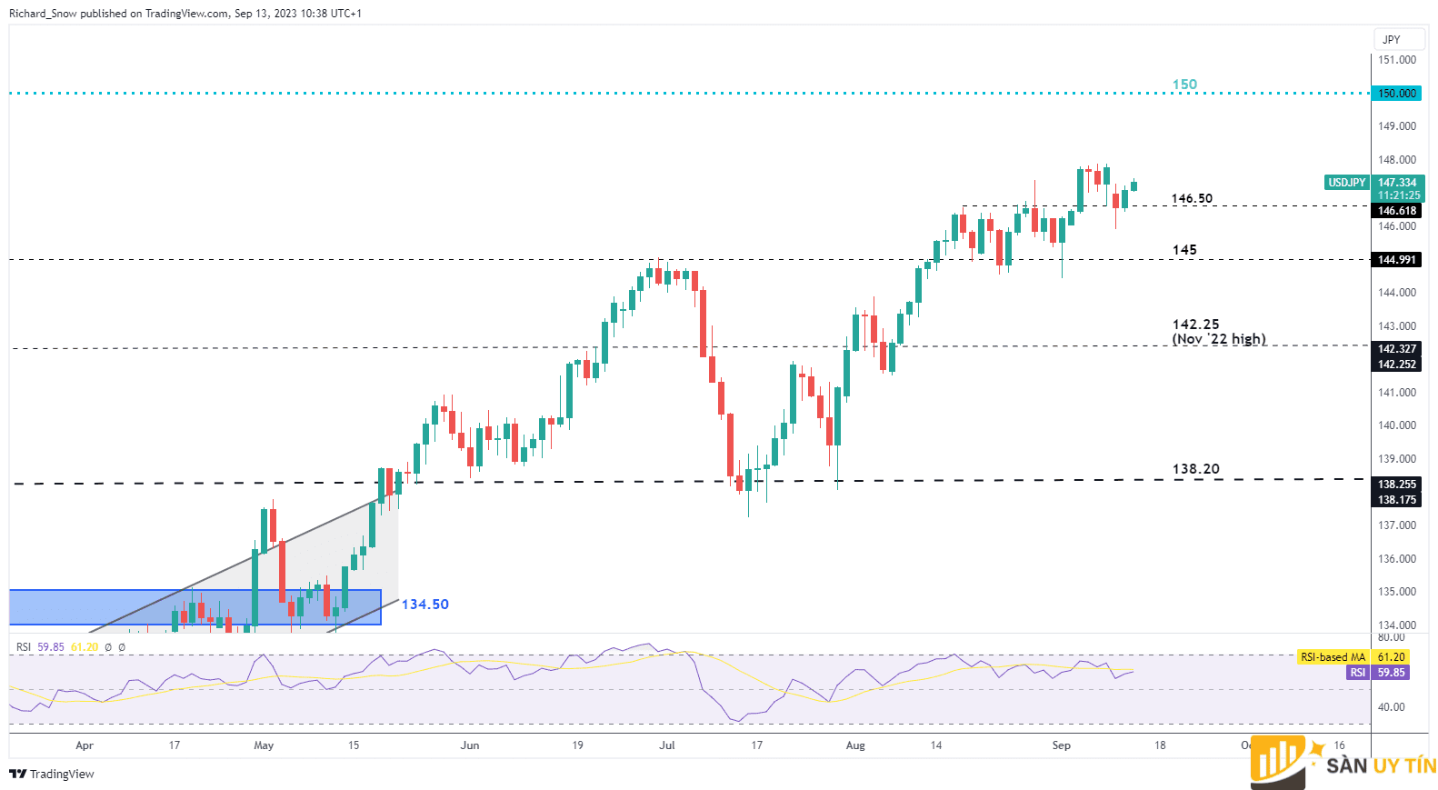The image size is (1438, 790).
Task: Click the 139.000 price scale value
Action: pyautogui.click(x=1397, y=459)
